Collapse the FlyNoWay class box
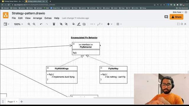Screen dimensions: 189x106 tap(101, 68)
